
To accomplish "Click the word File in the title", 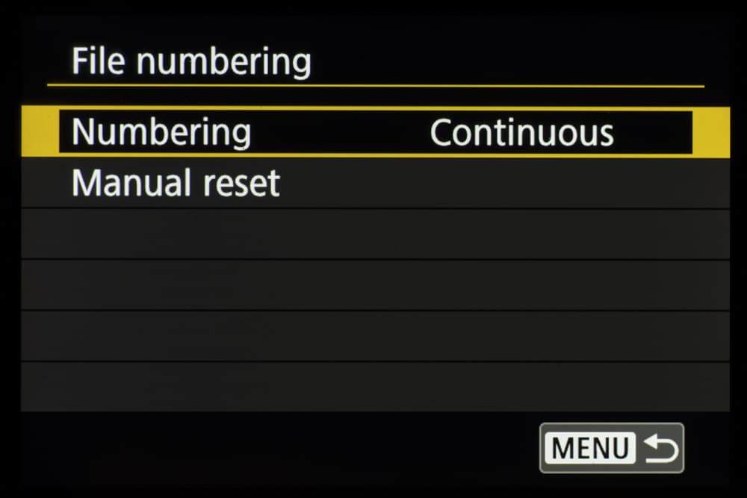I will pyautogui.click(x=99, y=60).
